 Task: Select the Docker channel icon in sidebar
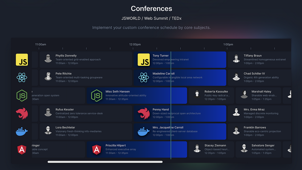point(22,131)
